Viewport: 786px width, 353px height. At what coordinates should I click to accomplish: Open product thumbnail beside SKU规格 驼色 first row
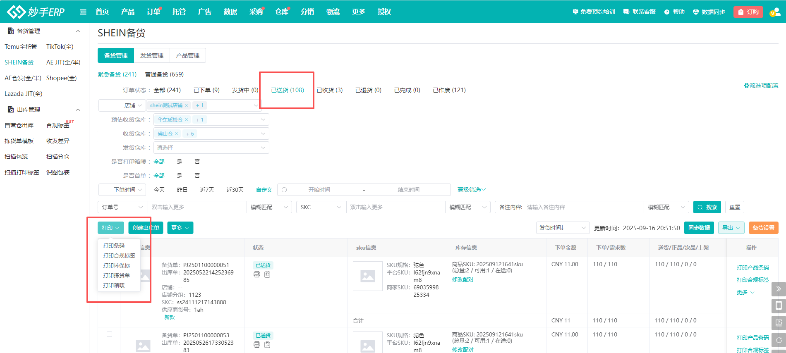[368, 276]
